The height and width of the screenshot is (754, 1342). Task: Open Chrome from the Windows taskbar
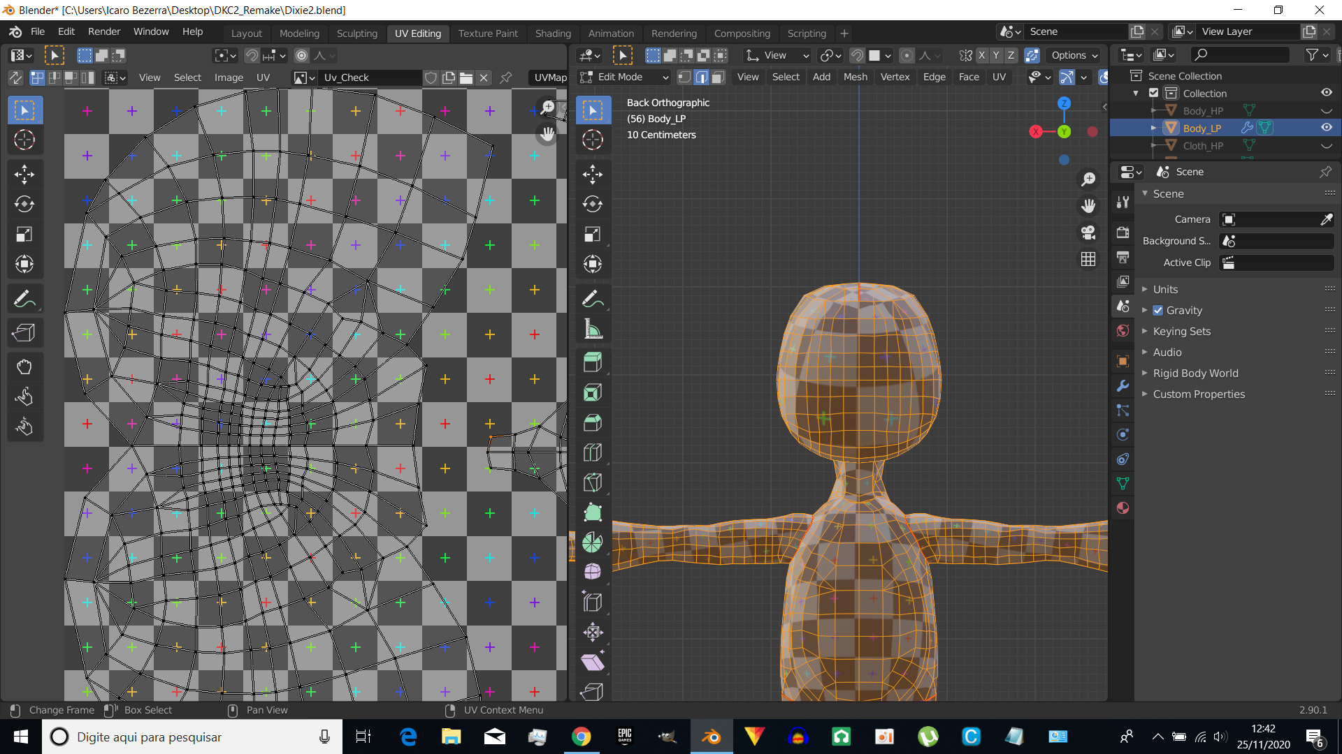pos(581,737)
